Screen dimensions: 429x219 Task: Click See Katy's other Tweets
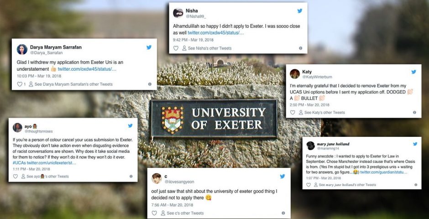point(322,112)
